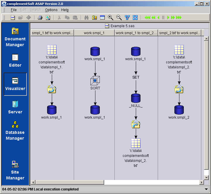Click the pause playback control
211x194 pixels.
[163, 18]
